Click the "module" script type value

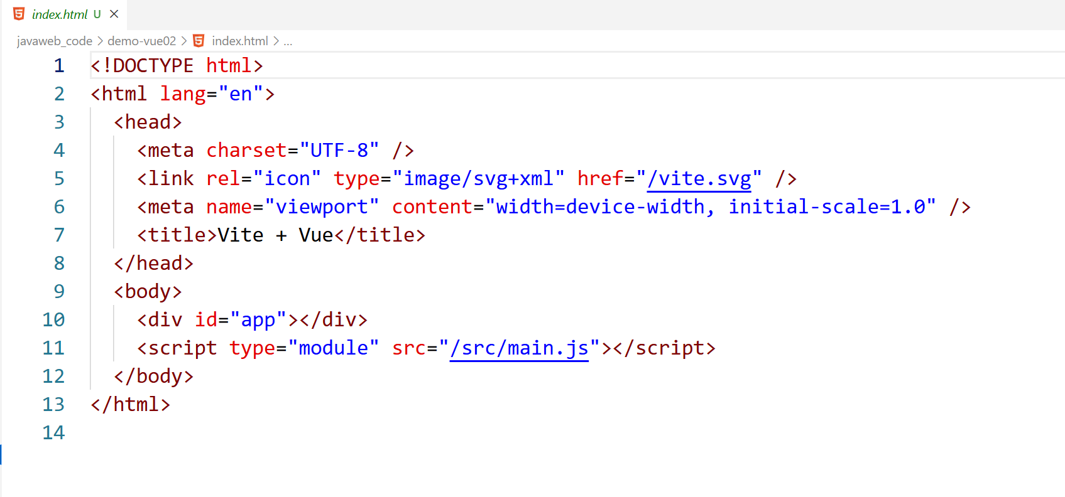pyautogui.click(x=334, y=348)
